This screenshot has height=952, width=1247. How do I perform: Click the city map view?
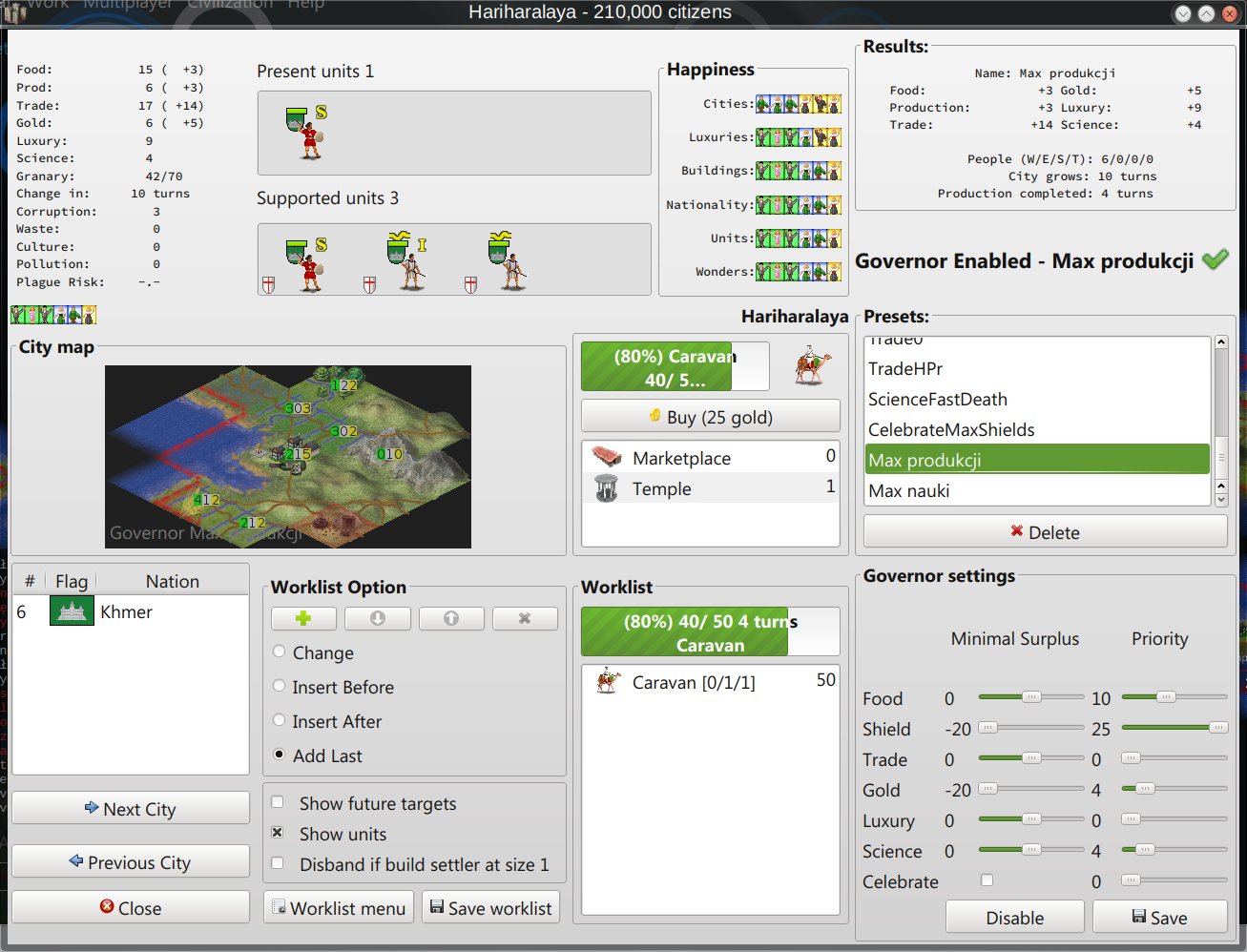point(288,457)
